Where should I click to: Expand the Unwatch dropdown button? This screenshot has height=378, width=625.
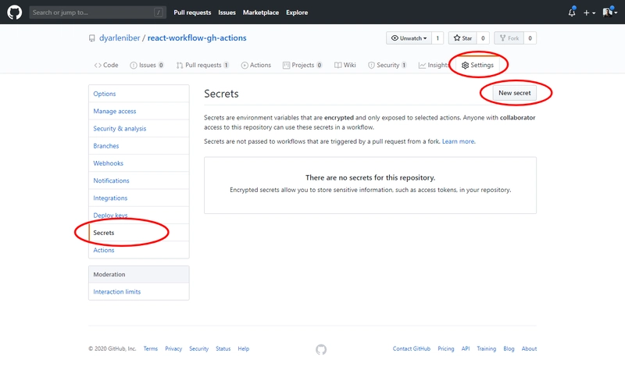[x=409, y=38]
